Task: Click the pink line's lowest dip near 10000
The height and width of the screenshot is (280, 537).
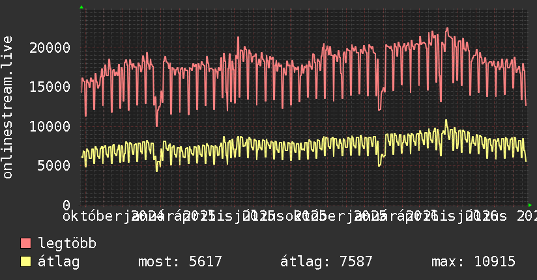Action: [x=157, y=125]
